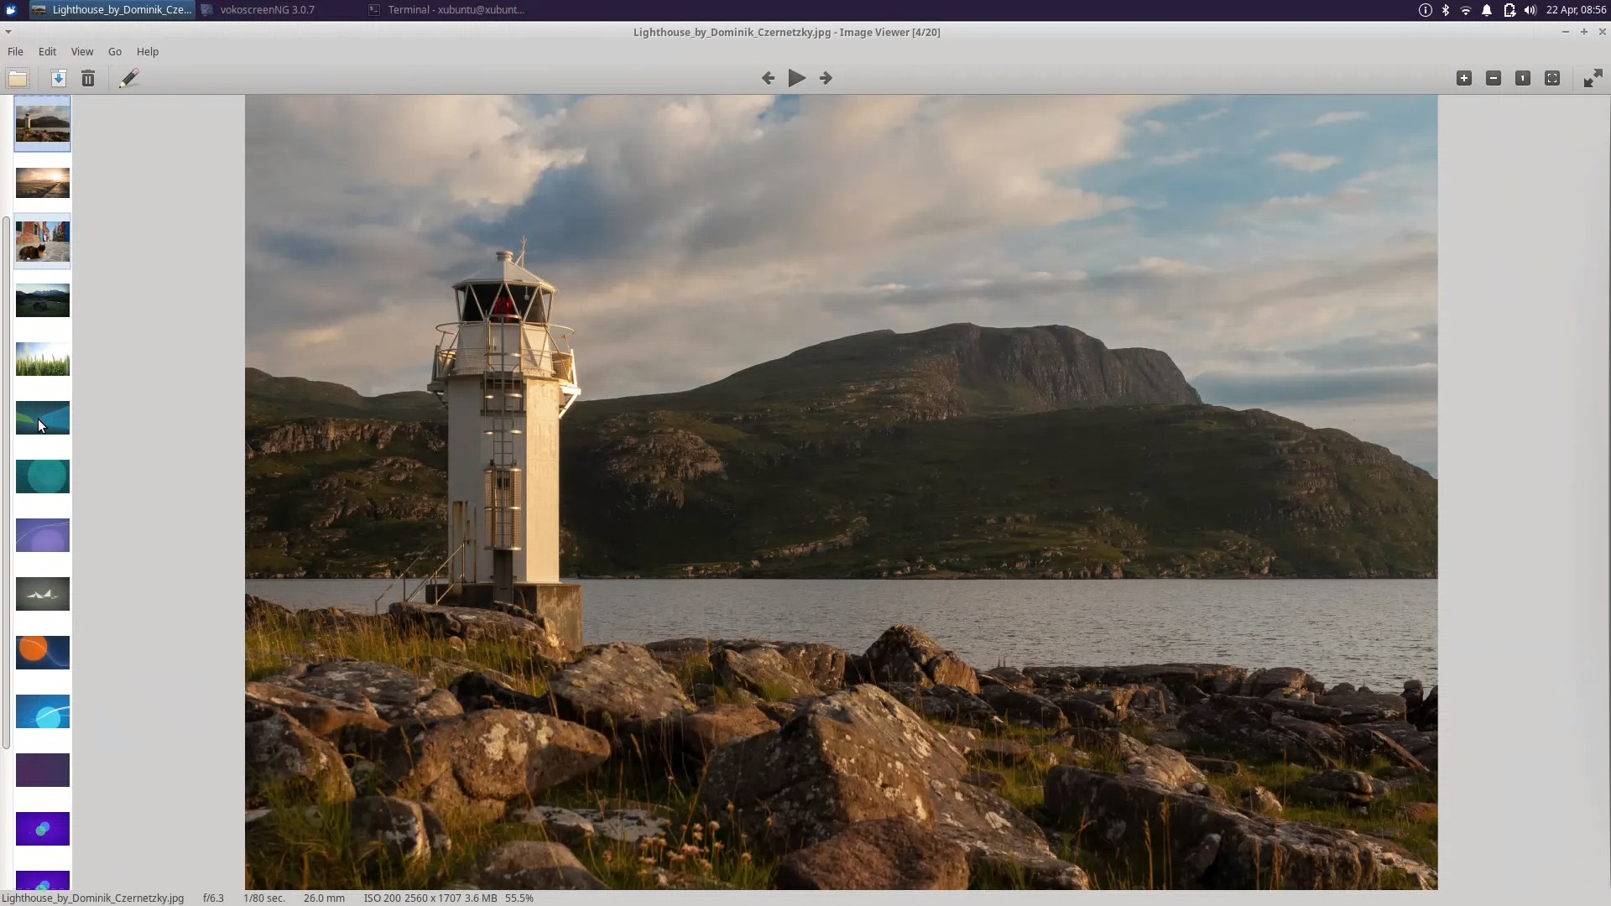Open the Wi-Fi network indicator
Viewport: 1611px width, 906px height.
click(1466, 10)
